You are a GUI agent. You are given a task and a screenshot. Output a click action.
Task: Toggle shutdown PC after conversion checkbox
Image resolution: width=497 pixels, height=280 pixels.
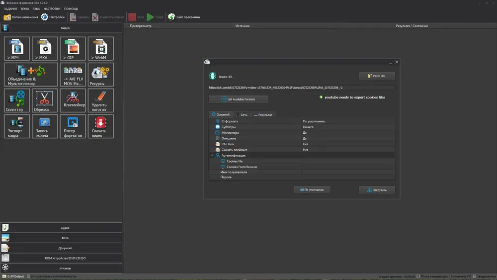pos(418,276)
